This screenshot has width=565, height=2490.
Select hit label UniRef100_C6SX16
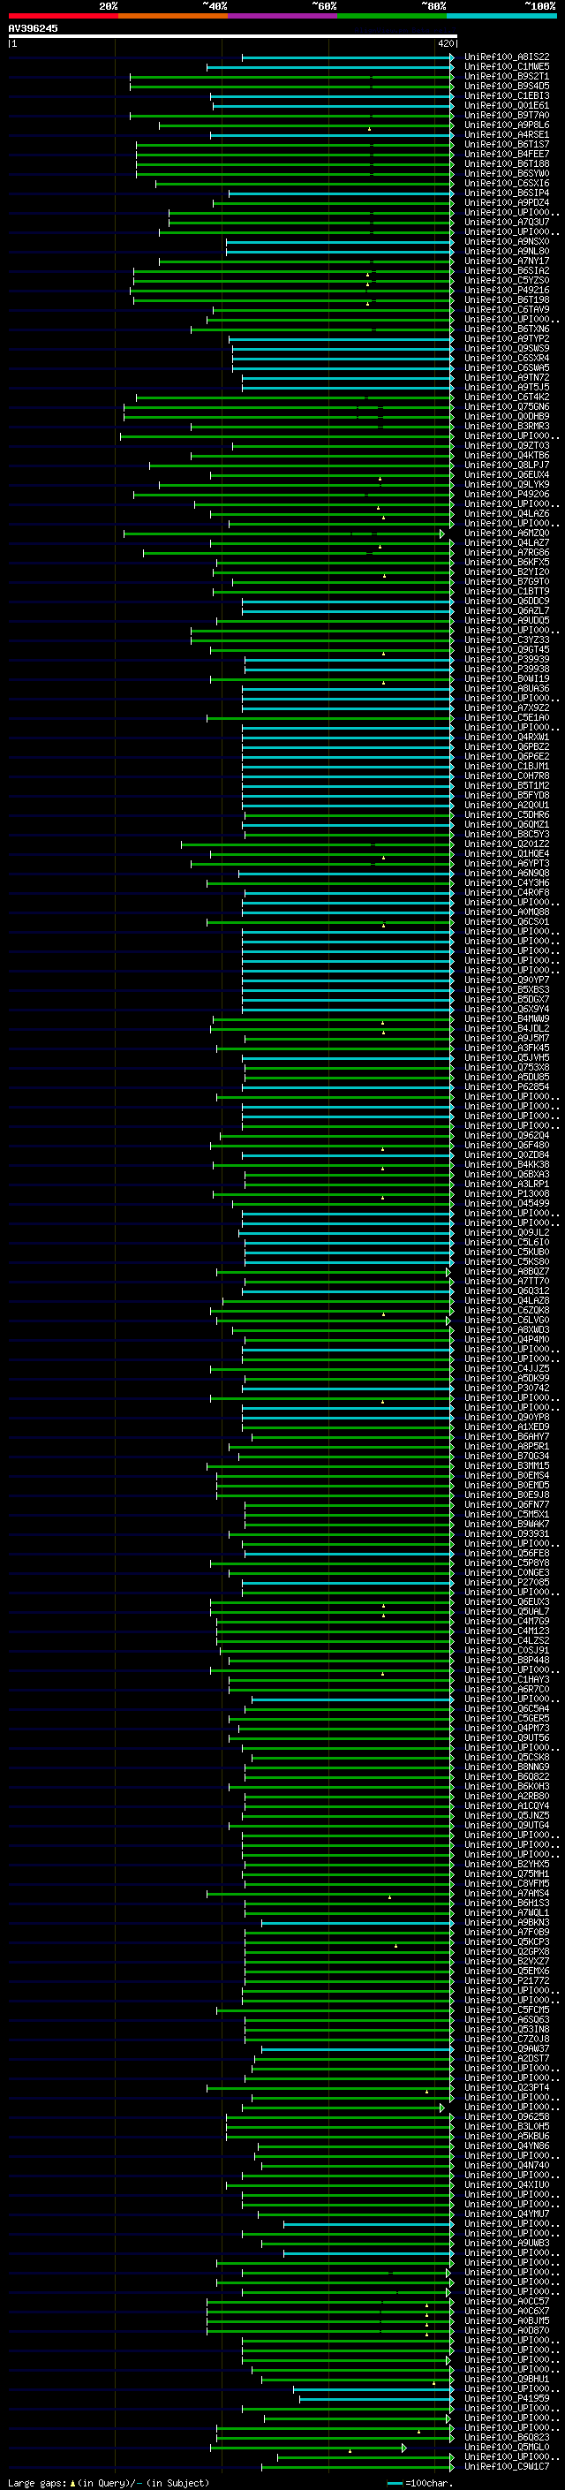[x=507, y=184]
